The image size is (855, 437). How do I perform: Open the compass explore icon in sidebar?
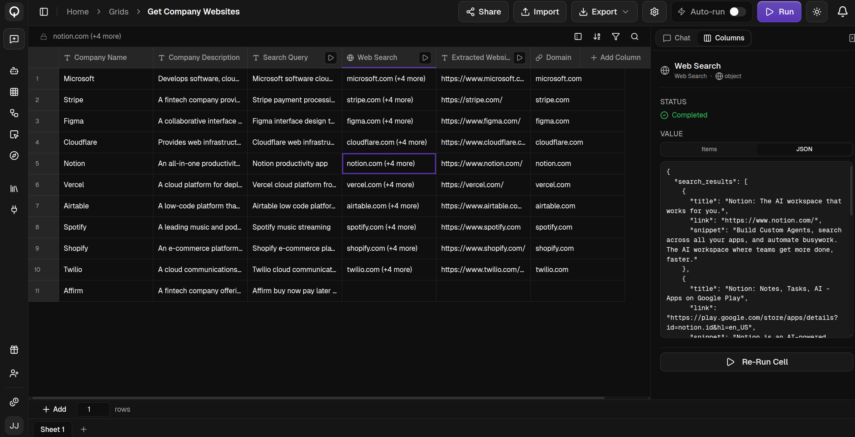pos(14,156)
